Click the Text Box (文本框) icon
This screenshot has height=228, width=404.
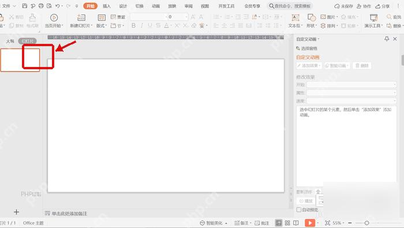(x=295, y=17)
